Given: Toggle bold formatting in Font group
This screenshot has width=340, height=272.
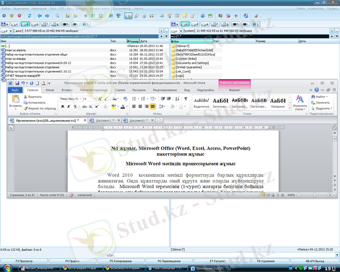Looking at the screenshot, I should (63, 107).
